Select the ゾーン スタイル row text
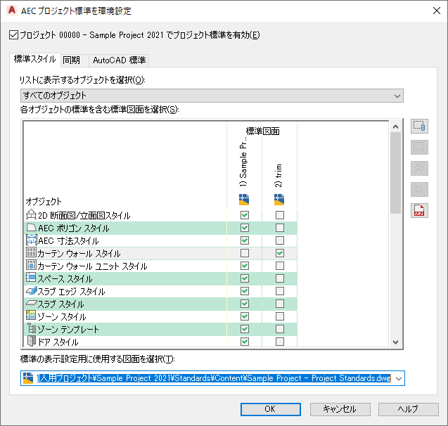Screen dimensions: 448x426 [x=62, y=316]
